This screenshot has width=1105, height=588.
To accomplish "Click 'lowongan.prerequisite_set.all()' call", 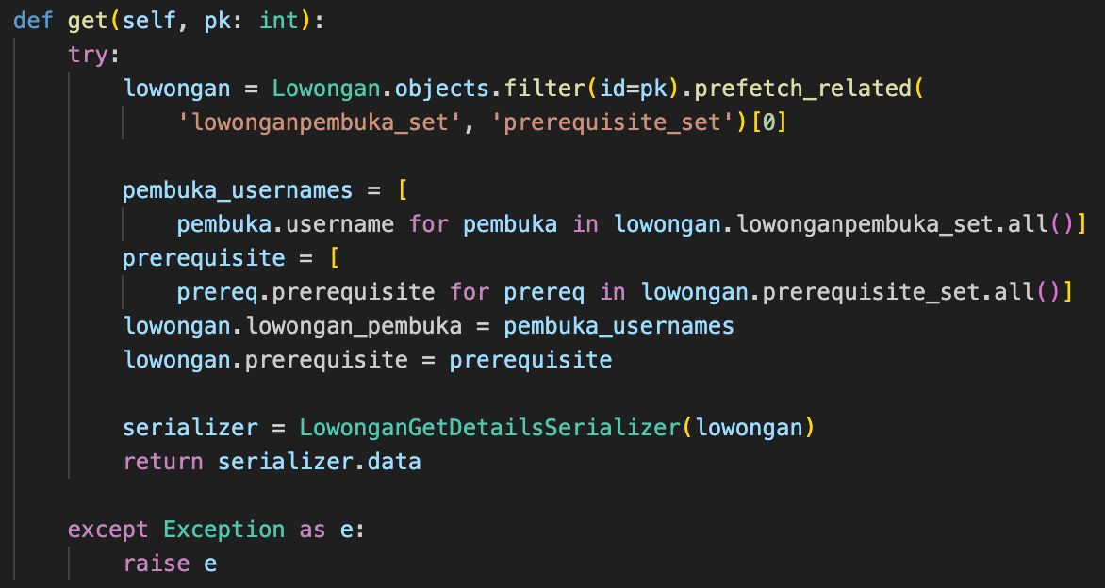I will pos(850,291).
